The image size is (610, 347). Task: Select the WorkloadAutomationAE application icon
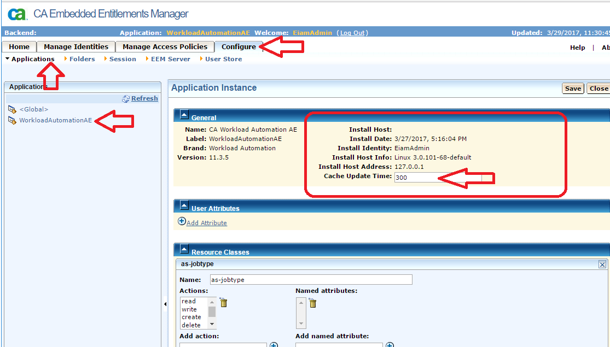coord(12,120)
